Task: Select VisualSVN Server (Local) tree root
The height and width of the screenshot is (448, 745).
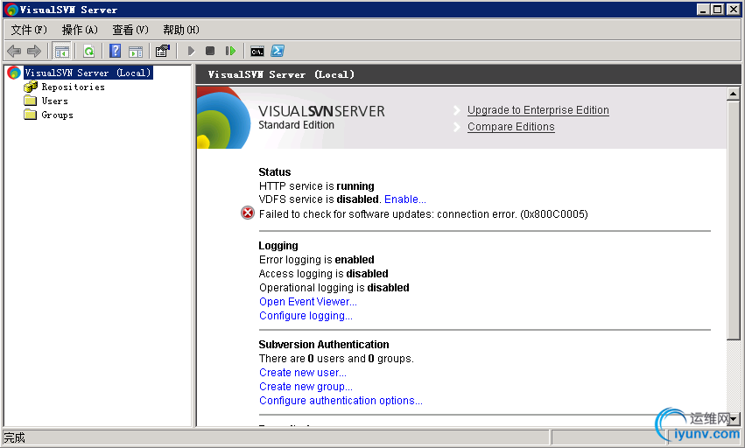Action: (x=88, y=73)
